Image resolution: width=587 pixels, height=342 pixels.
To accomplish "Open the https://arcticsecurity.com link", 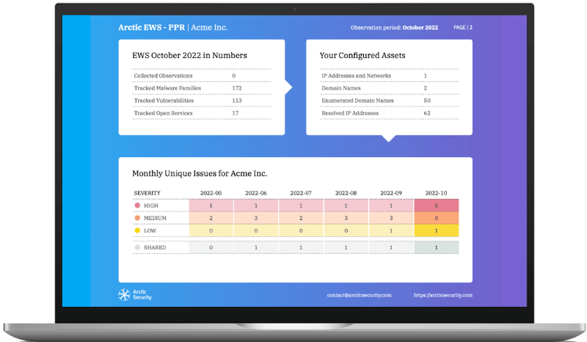I will 443,295.
